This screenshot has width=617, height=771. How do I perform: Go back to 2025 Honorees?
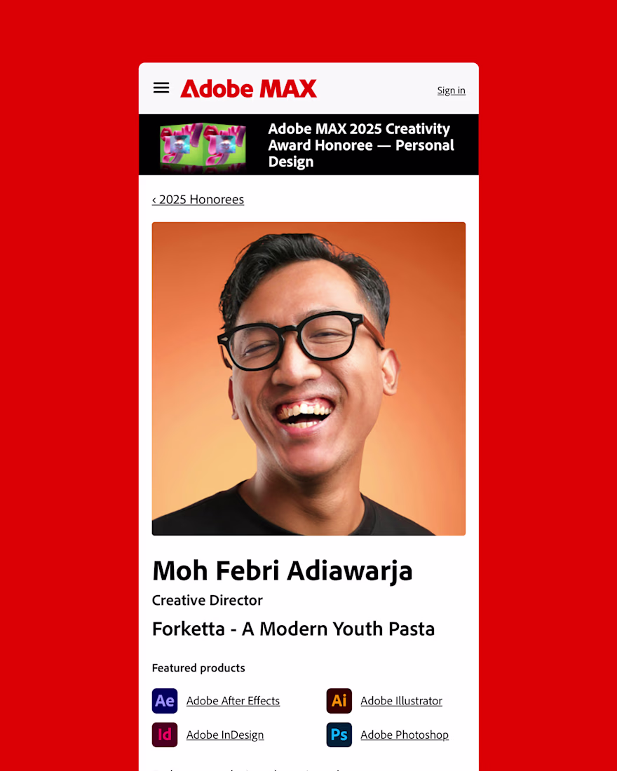198,199
